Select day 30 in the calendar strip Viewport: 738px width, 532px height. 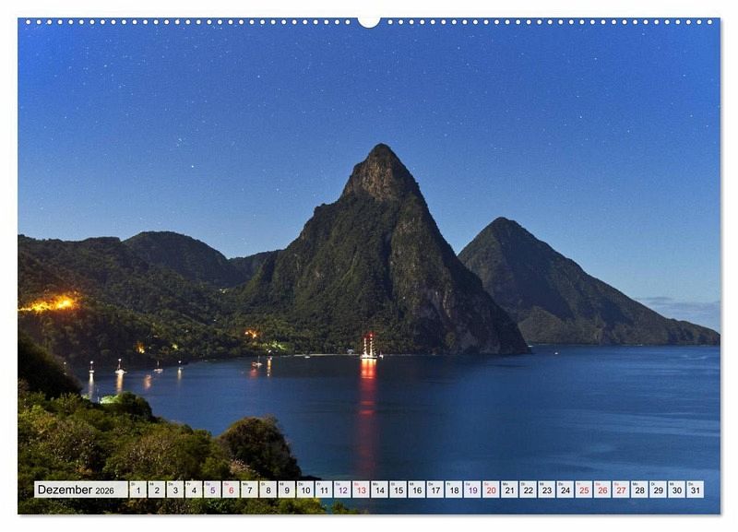point(677,490)
